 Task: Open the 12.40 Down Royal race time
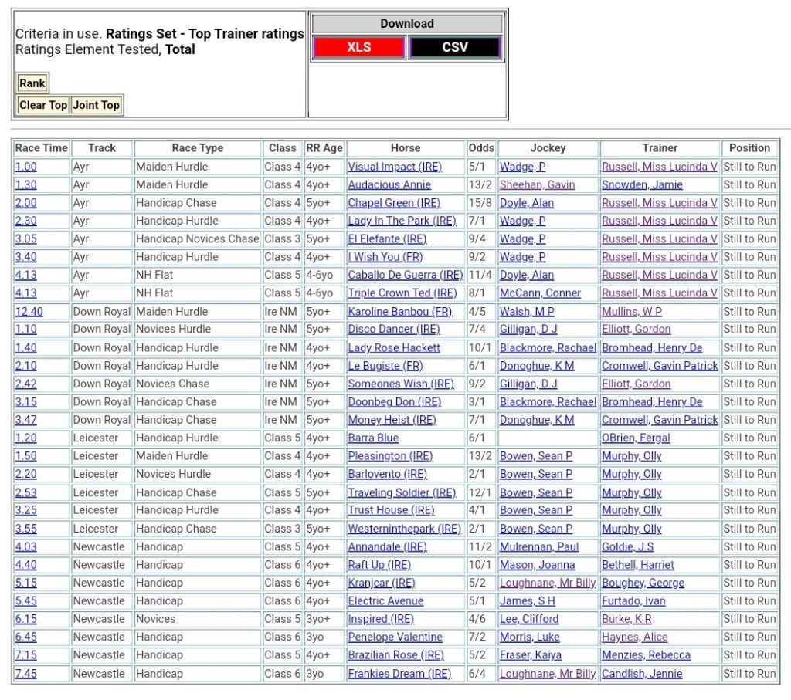pyautogui.click(x=29, y=312)
